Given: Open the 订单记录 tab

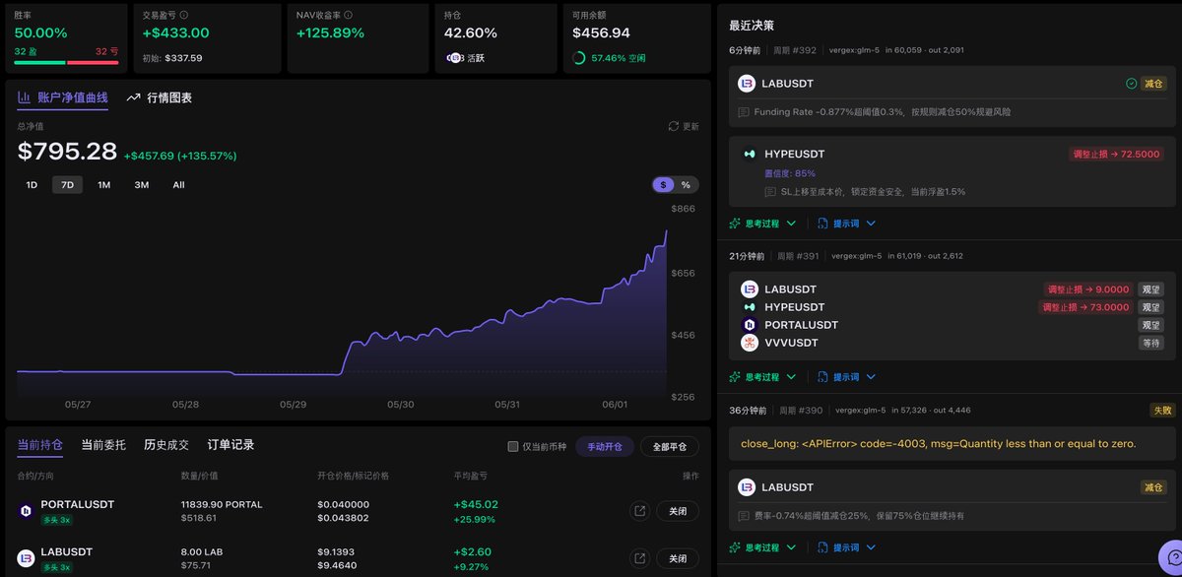Looking at the screenshot, I should click(230, 445).
